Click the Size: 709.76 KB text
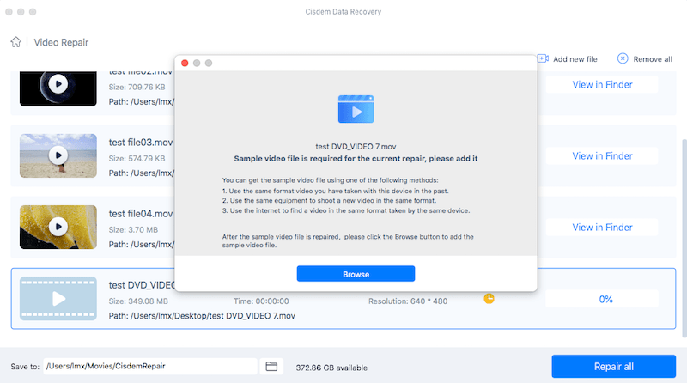The image size is (687, 383). tap(137, 88)
